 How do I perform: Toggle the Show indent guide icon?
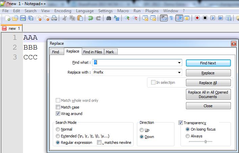[x=179, y=18]
